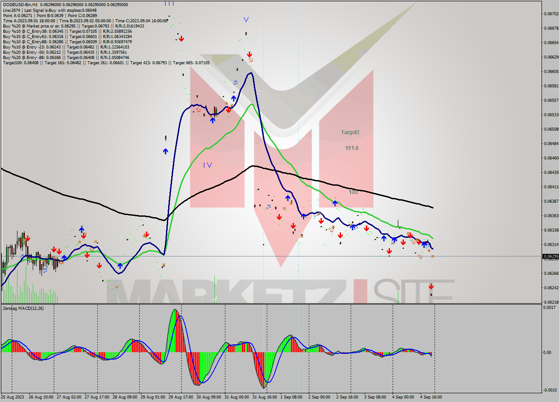Click the 'Time A:2023.09.01 18:00:00' line
This screenshot has height=402, width=559.
(86, 21)
